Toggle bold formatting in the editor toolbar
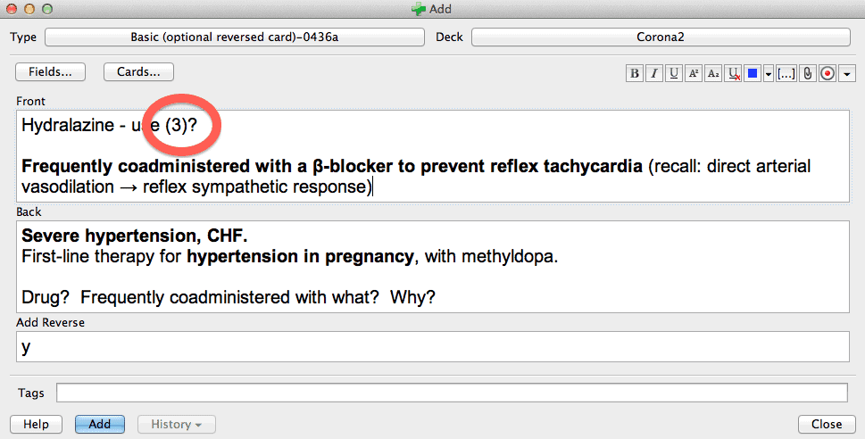Image resolution: width=865 pixels, height=439 pixels. [x=635, y=73]
